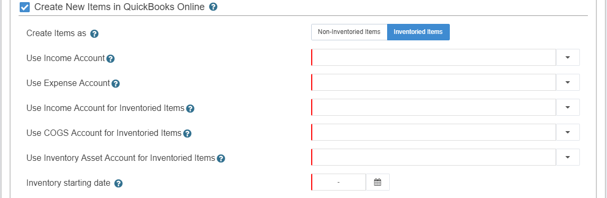The height and width of the screenshot is (198, 607).
Task: Expand Inventory Asset Account dropdown arrow
Action: pyautogui.click(x=568, y=157)
